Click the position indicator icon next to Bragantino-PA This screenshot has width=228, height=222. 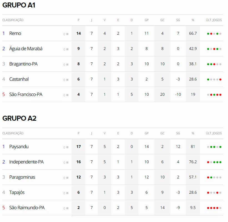click(67, 64)
